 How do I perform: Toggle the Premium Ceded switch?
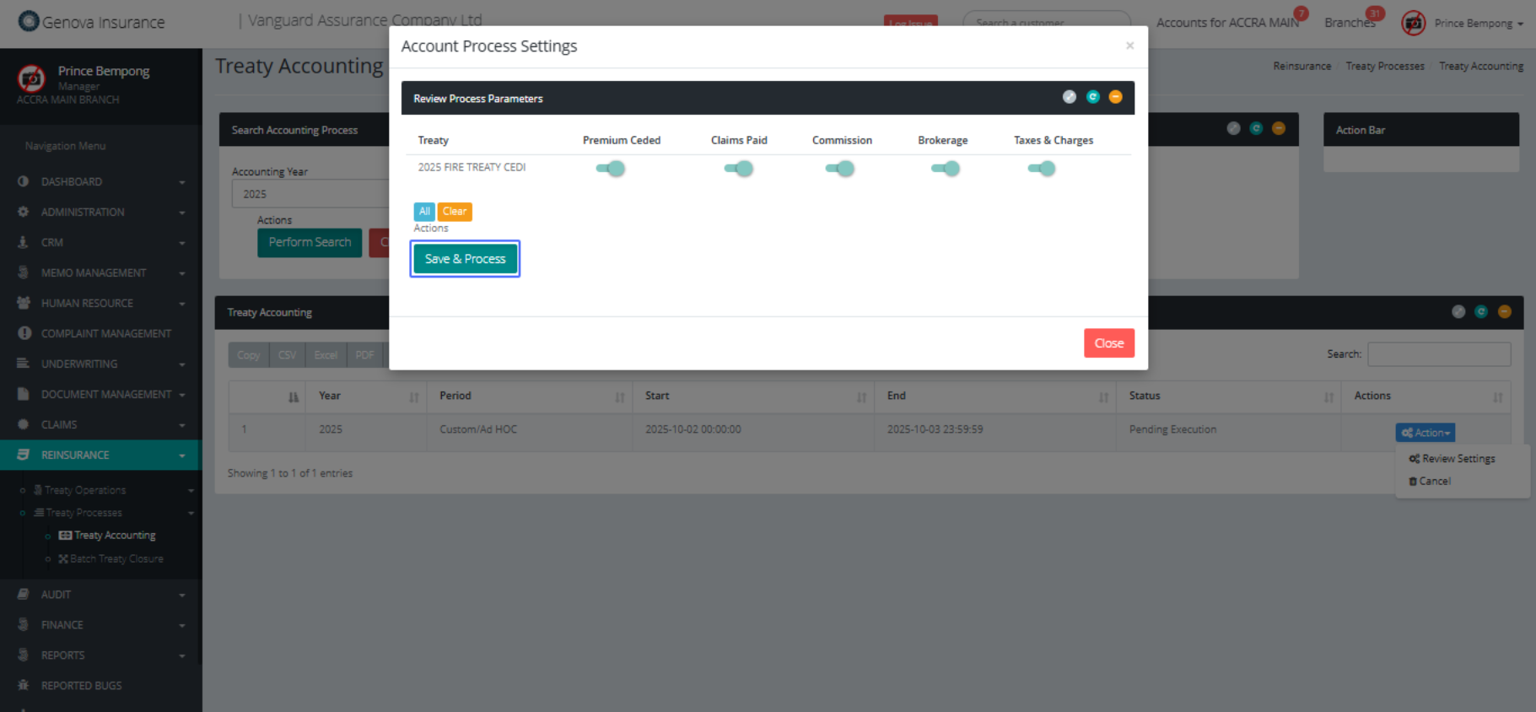611,169
